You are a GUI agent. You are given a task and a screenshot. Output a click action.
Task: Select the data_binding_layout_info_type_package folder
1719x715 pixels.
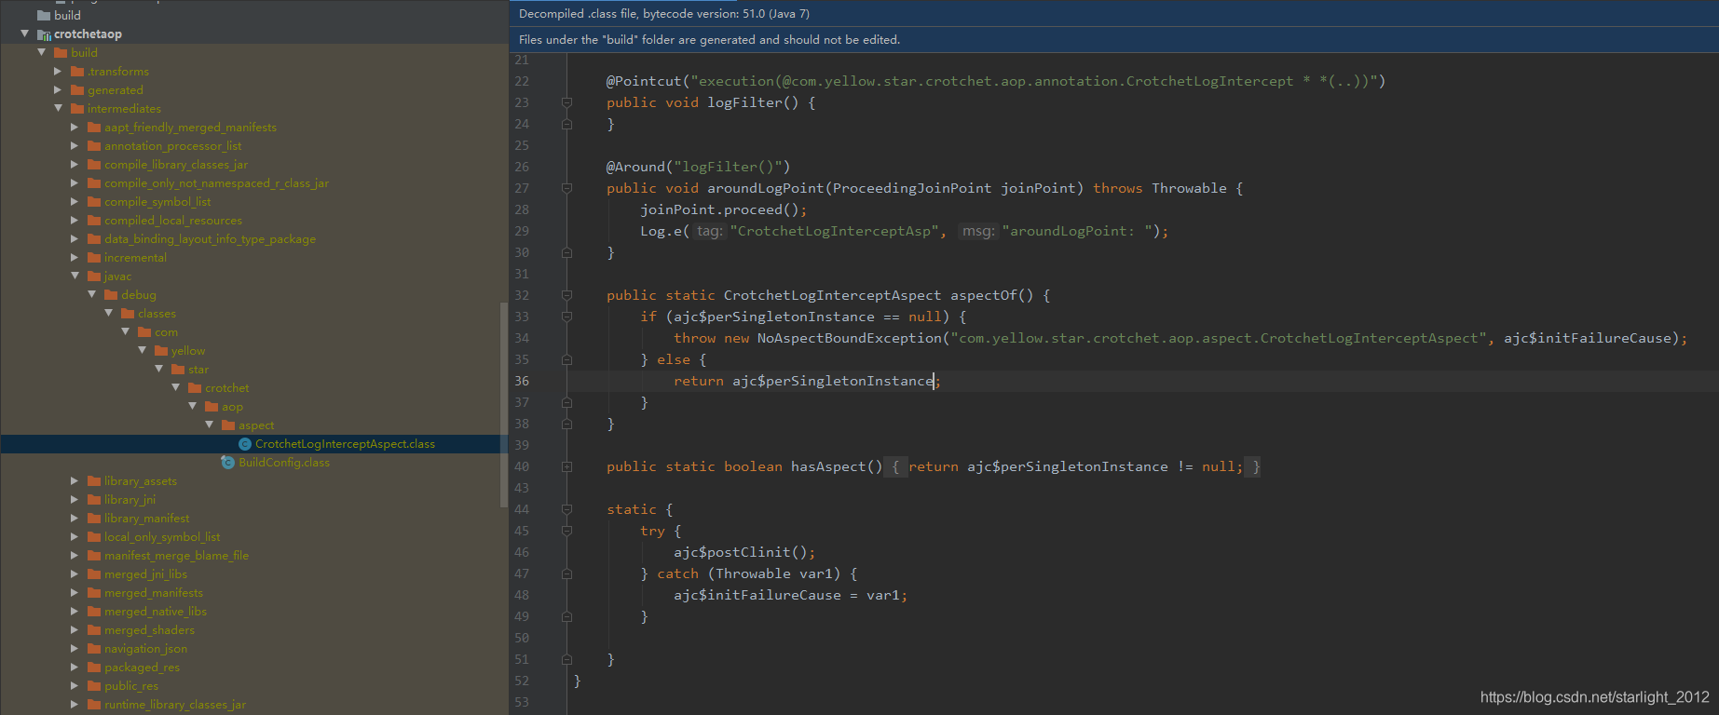pos(210,239)
